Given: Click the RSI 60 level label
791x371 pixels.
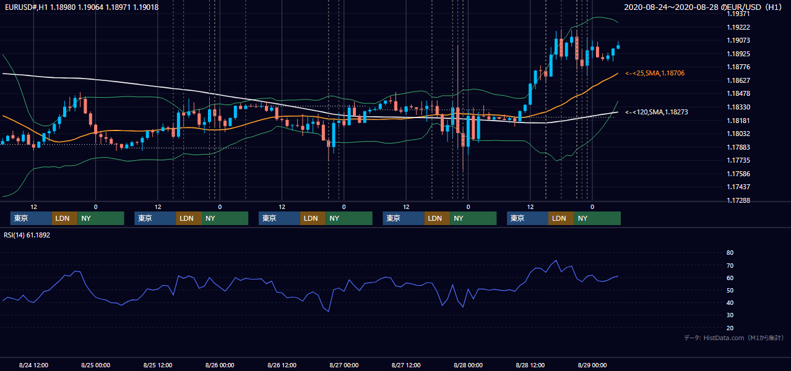Looking at the screenshot, I should pos(730,278).
